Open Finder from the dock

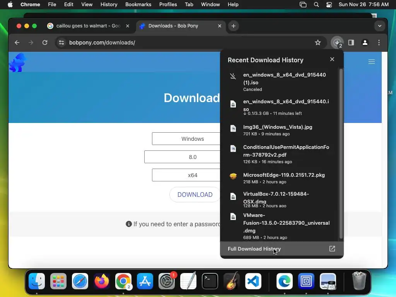[37, 281]
